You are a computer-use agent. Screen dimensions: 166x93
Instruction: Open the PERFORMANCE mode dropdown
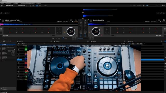[x=10, y=6]
